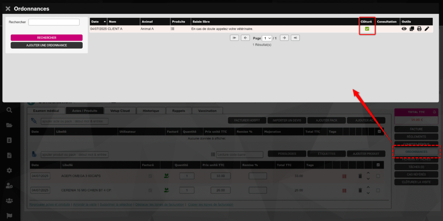This screenshot has width=443, height=221.
Task: Toggle the Clôturé checkbox for CLIENT A
Action: click(367, 29)
